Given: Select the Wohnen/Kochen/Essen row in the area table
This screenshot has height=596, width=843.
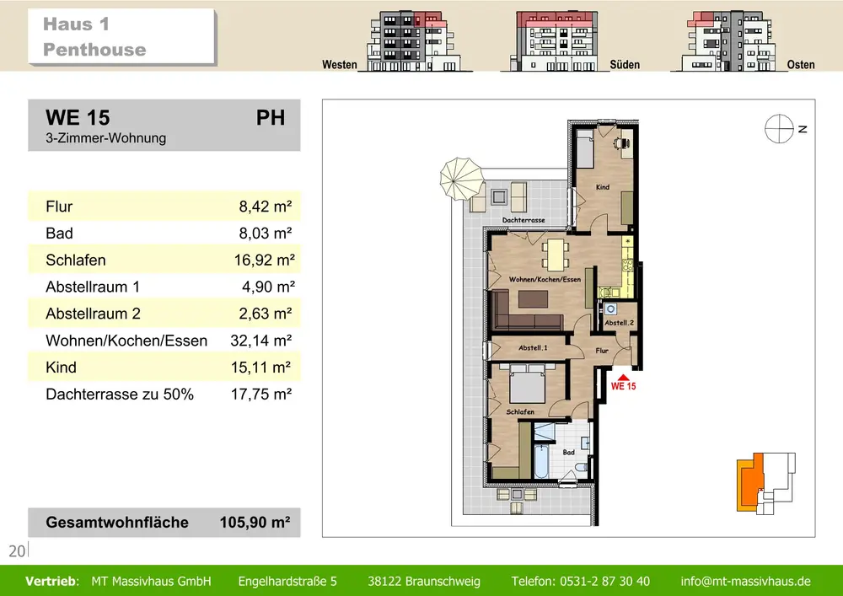Looking at the screenshot, I should click(164, 341).
